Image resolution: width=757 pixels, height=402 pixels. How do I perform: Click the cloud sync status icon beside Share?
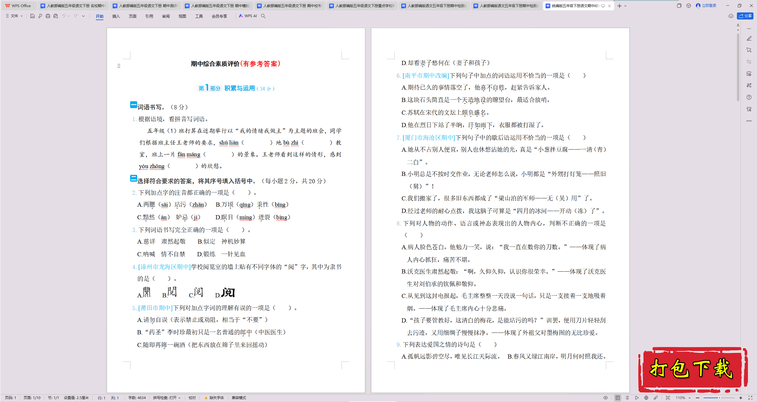(x=731, y=16)
